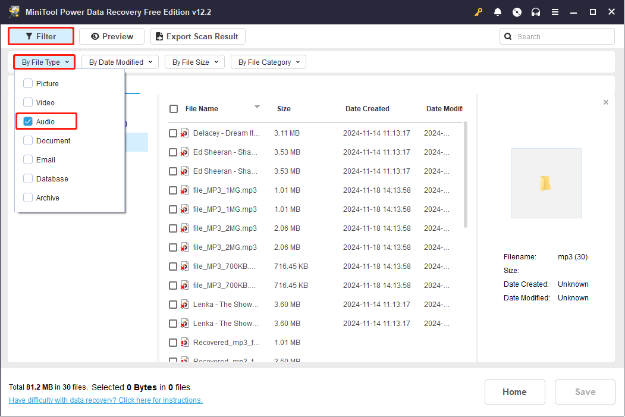The image size is (625, 417).
Task: Check the first Ed Sheeran file
Action: (x=172, y=152)
